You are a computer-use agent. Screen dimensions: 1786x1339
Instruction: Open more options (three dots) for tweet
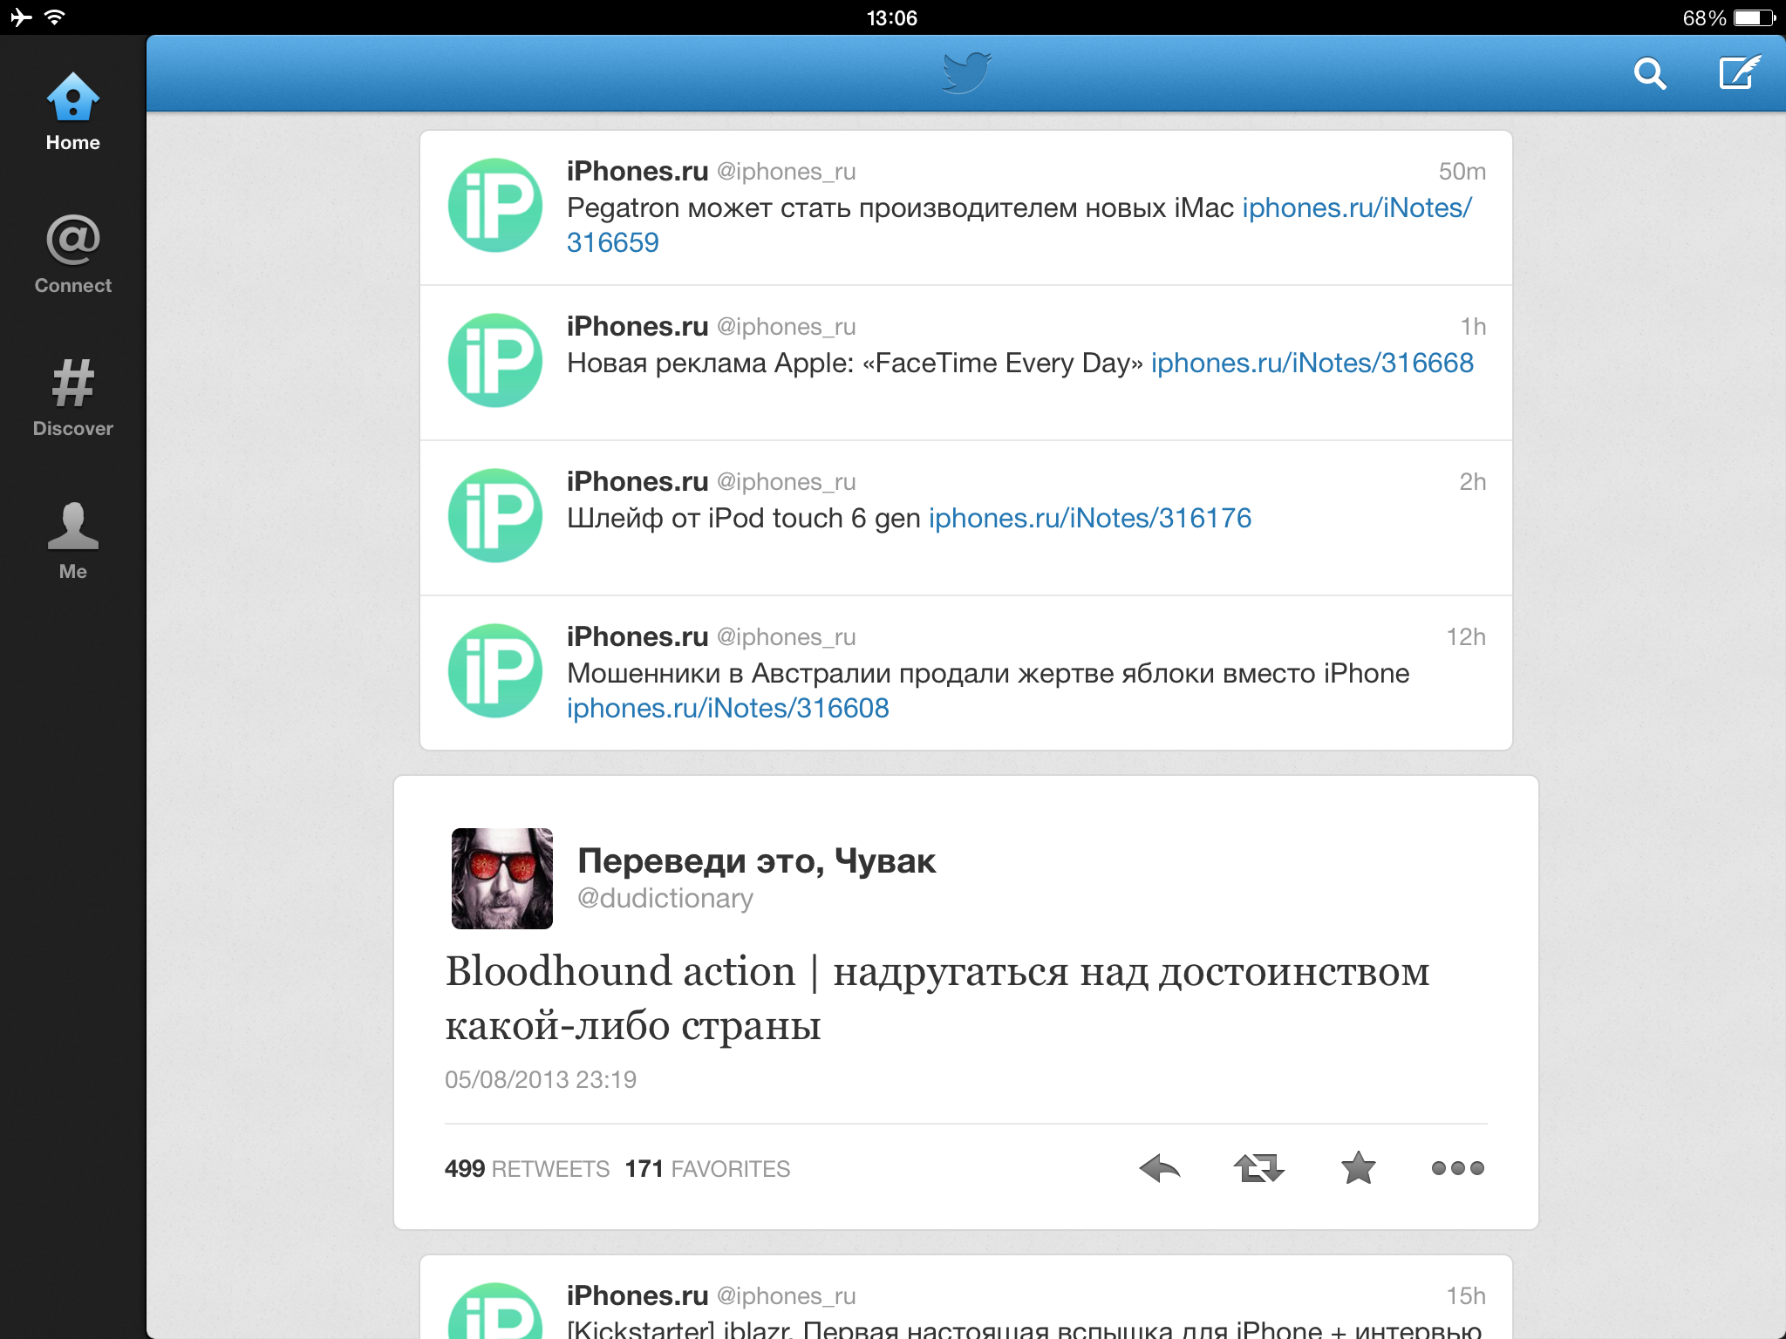pos(1458,1168)
